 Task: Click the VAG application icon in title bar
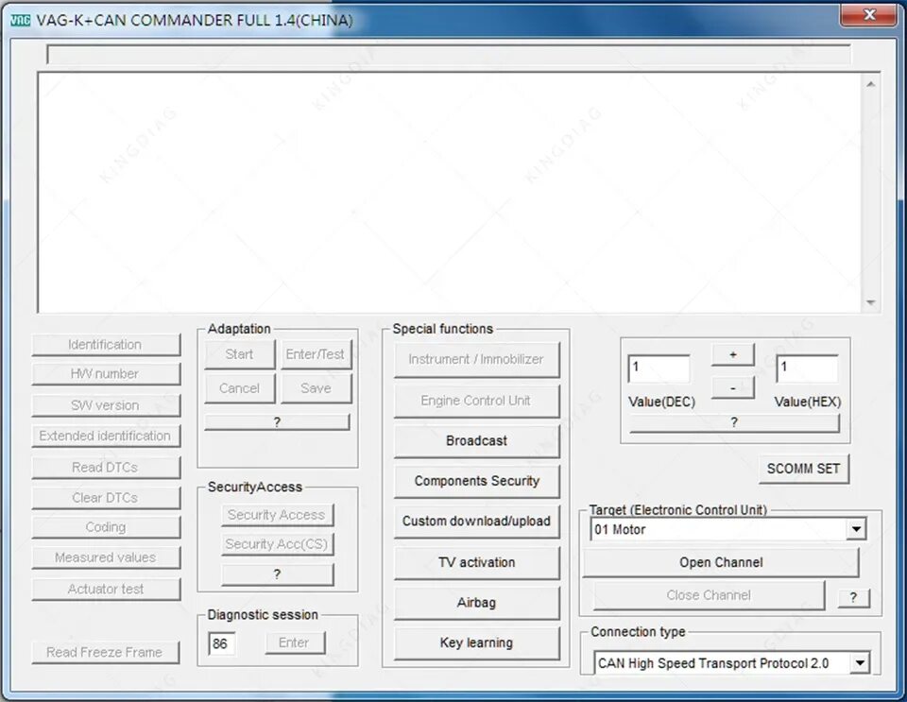coord(20,21)
